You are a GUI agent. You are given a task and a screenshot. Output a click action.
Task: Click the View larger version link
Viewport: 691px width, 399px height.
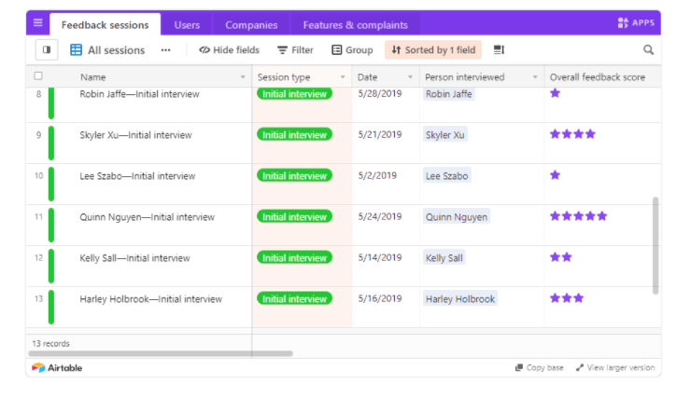[615, 367]
